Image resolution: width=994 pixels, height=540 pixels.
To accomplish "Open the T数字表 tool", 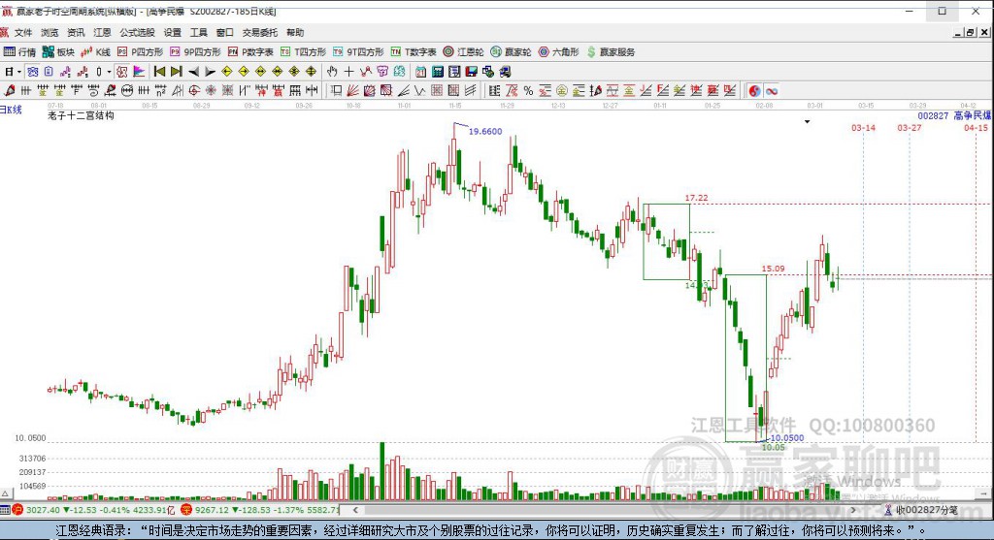I will [x=414, y=52].
